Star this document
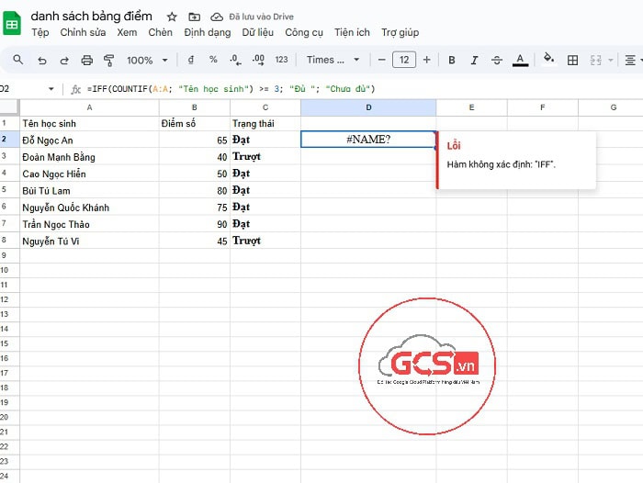 [172, 17]
